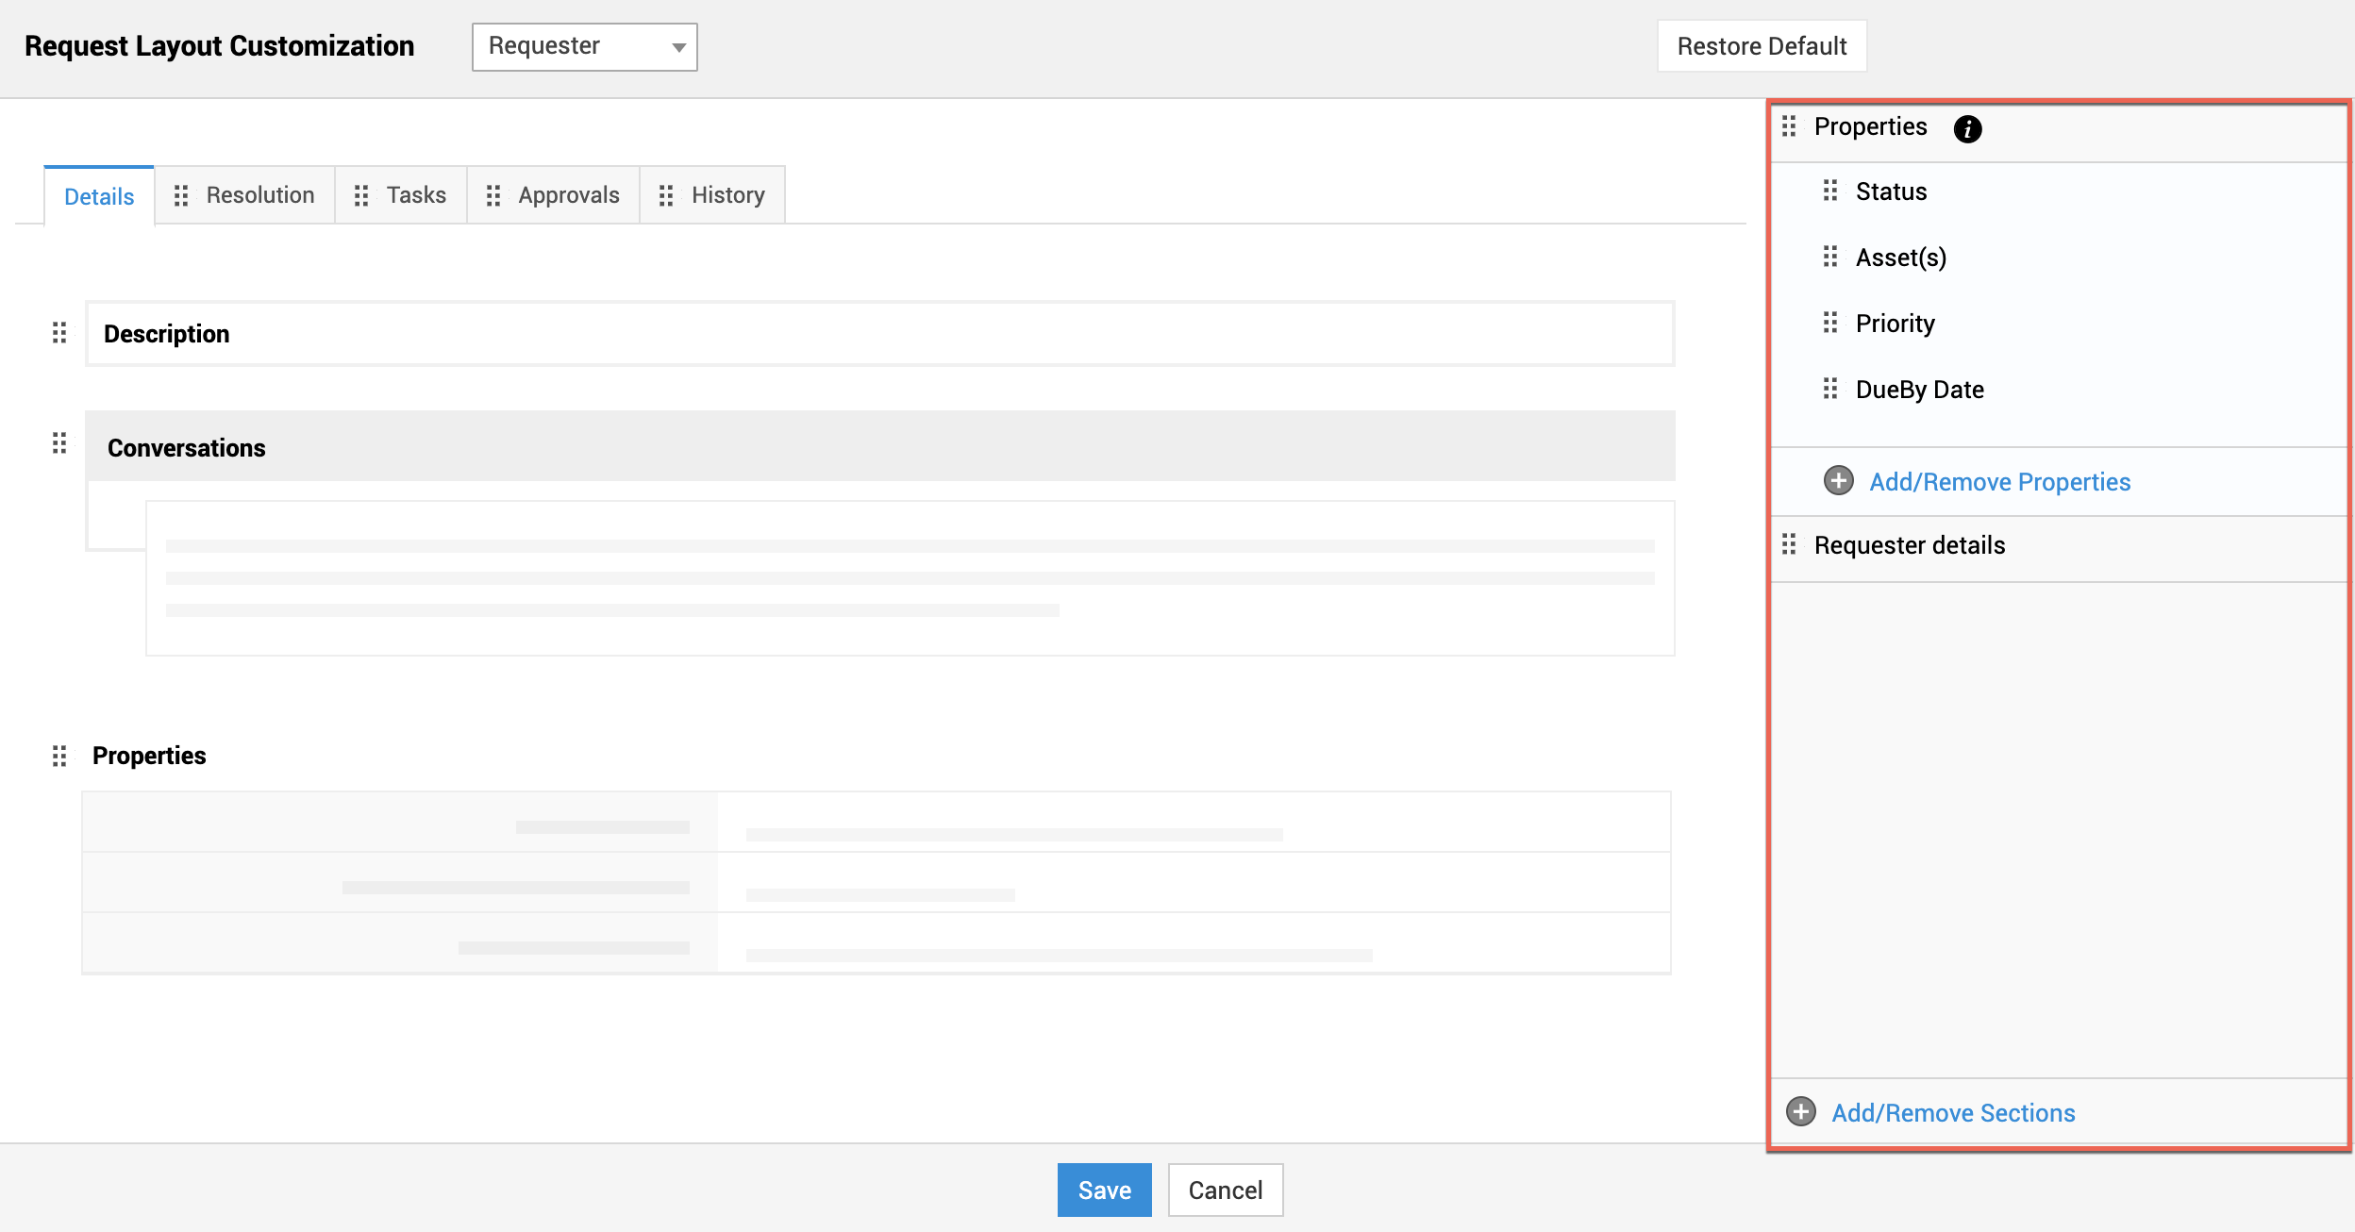2355x1232 pixels.
Task: Click Restore Default button
Action: click(x=1762, y=46)
